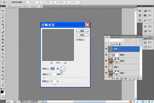Viewport: 154px width, 103px height.
Task: Select the 3D Orbit camera tool
Action: click(3, 79)
